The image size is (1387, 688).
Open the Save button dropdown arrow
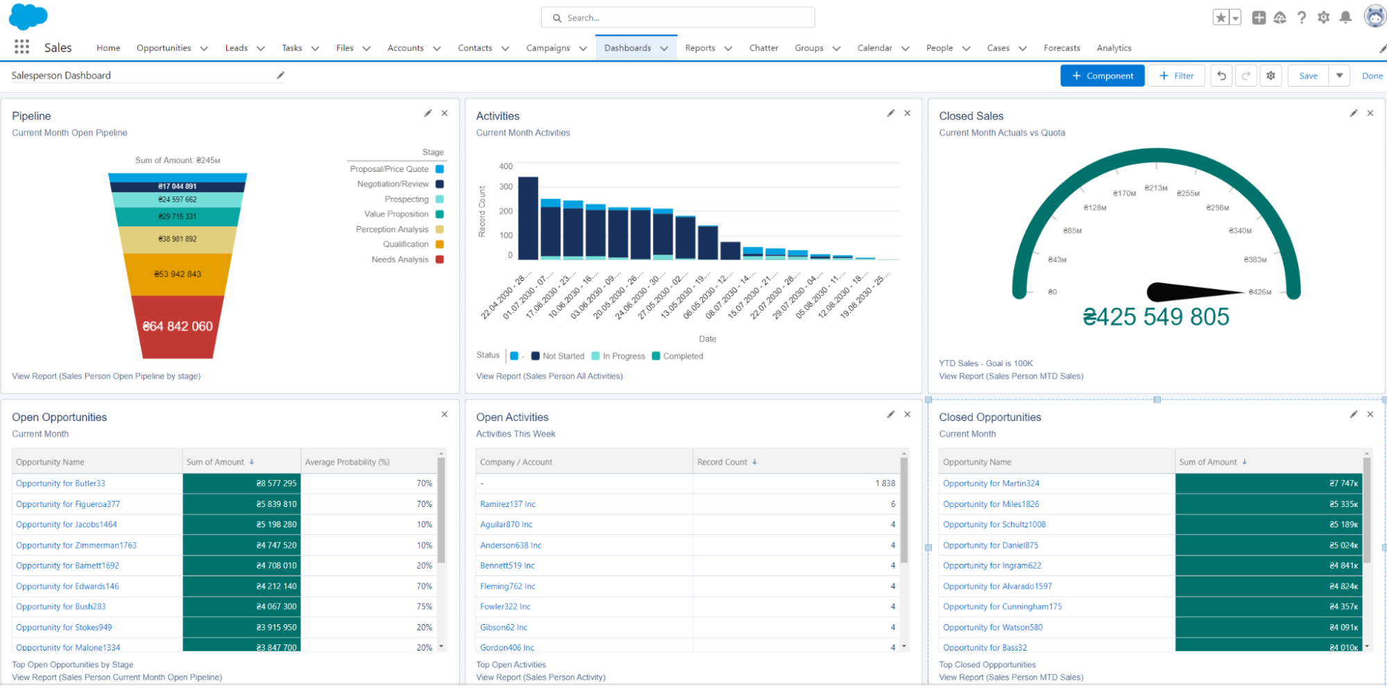pos(1339,76)
